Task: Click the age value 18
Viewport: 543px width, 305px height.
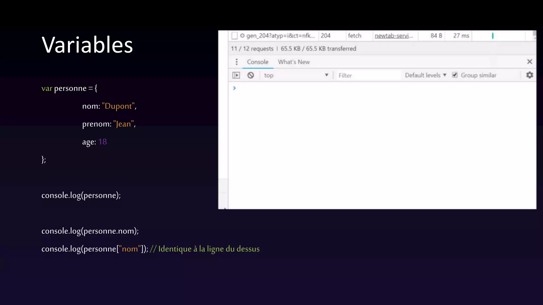Action: pos(102,142)
